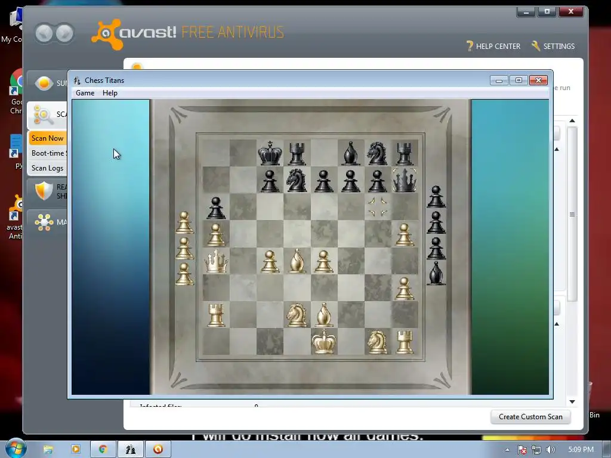Viewport: 611px width, 458px height.
Task: Select the white knight on the second row
Action: 297,315
